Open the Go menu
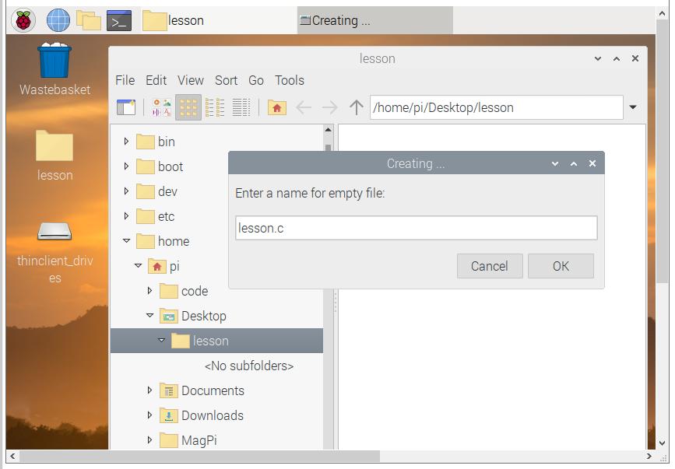This screenshot has width=675, height=469. [x=255, y=80]
